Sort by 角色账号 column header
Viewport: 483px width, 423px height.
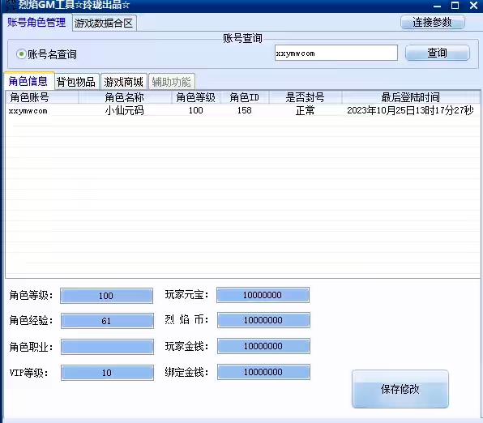pos(42,97)
